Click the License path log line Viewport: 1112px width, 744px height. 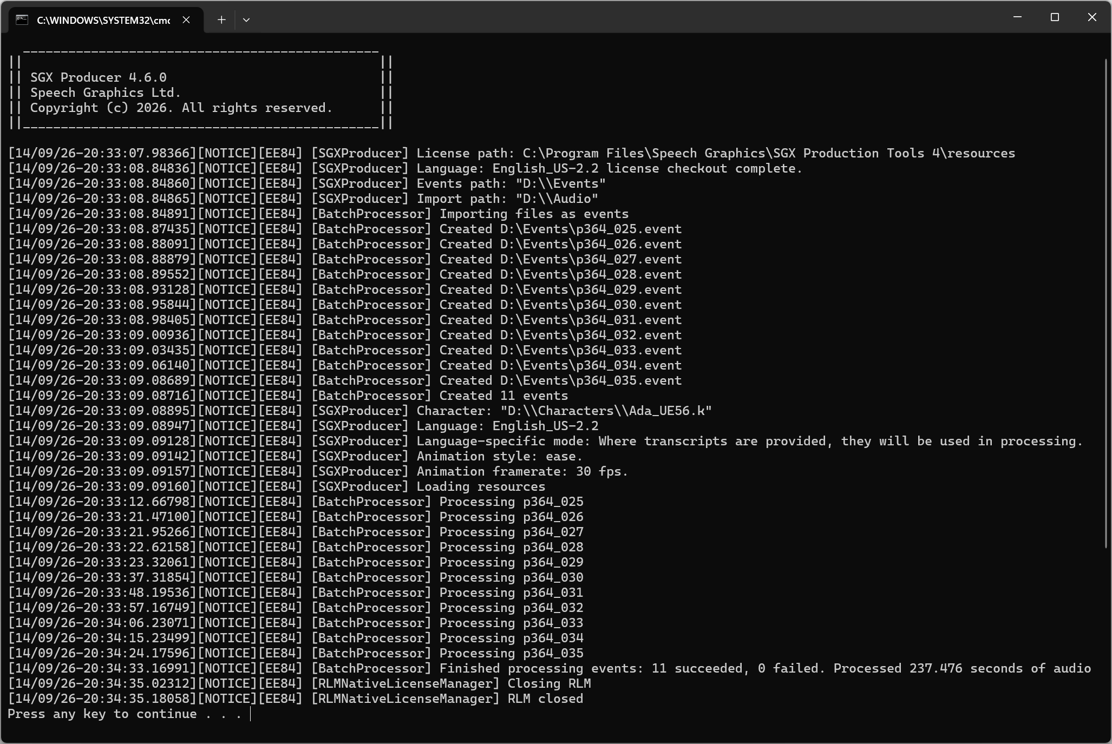coord(512,153)
